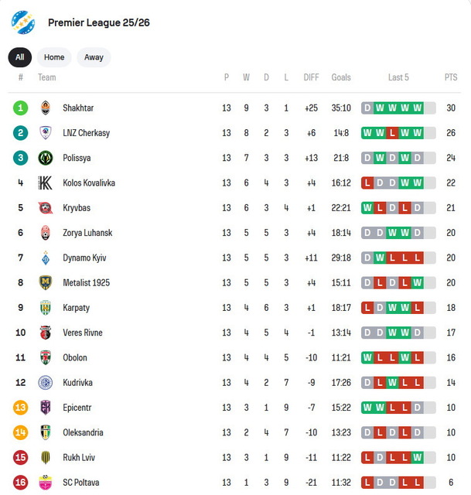Click the Premier League logo icon
The height and width of the screenshot is (495, 471).
[x=23, y=22]
